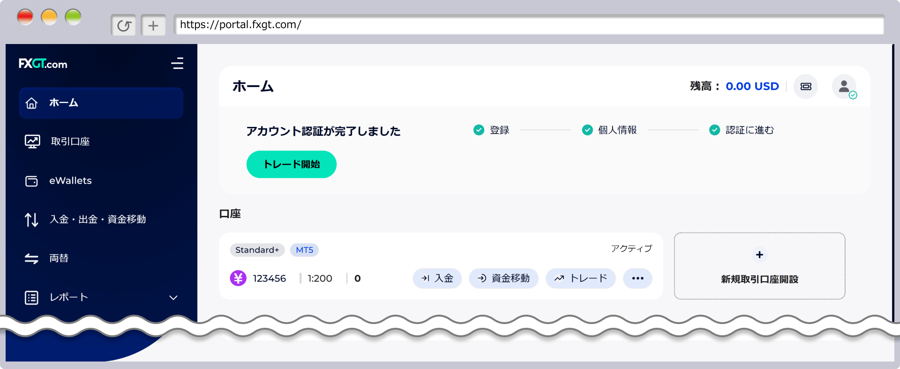Click the exchange arrows icon
Image resolution: width=900 pixels, height=369 pixels.
coord(31,258)
